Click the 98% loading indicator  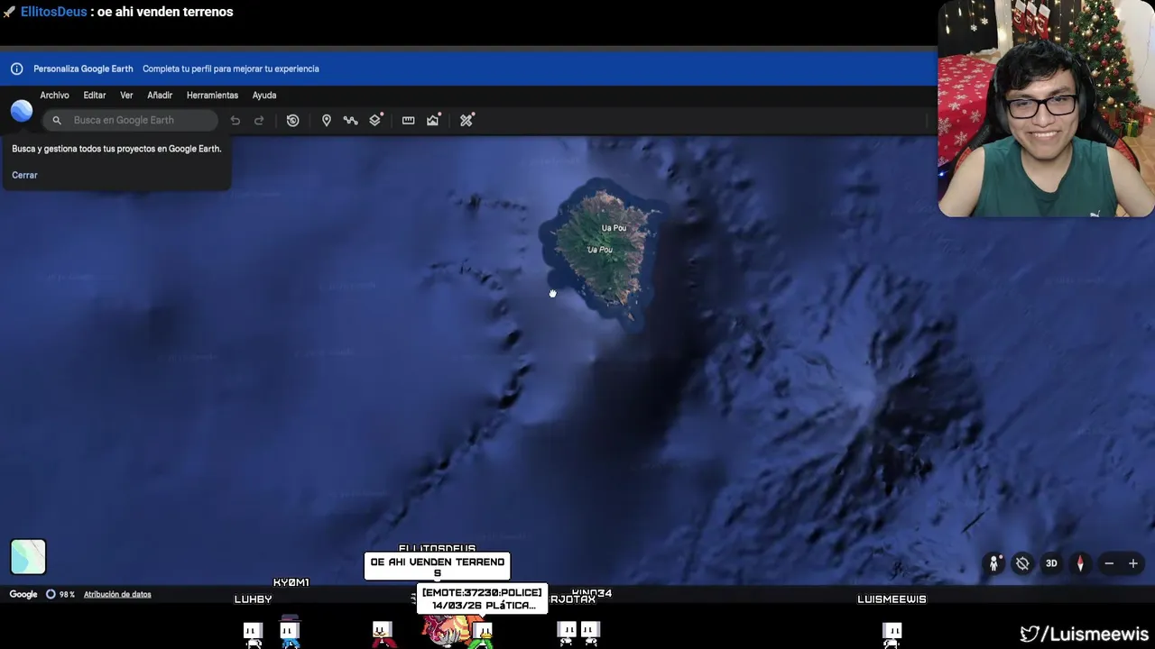[x=60, y=594]
